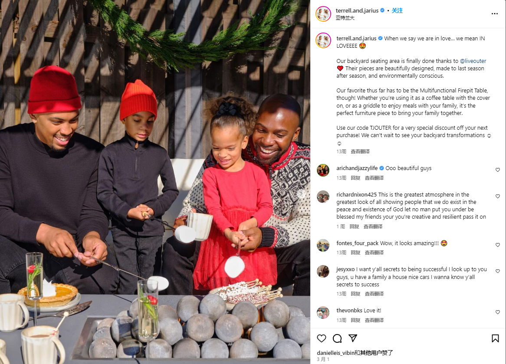Like thevonbks's comment heart
The width and height of the screenshot is (506, 364).
[498, 312]
